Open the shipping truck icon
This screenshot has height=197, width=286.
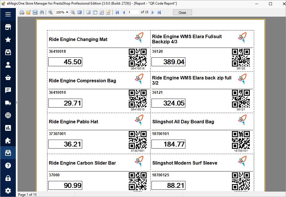click(x=8, y=103)
